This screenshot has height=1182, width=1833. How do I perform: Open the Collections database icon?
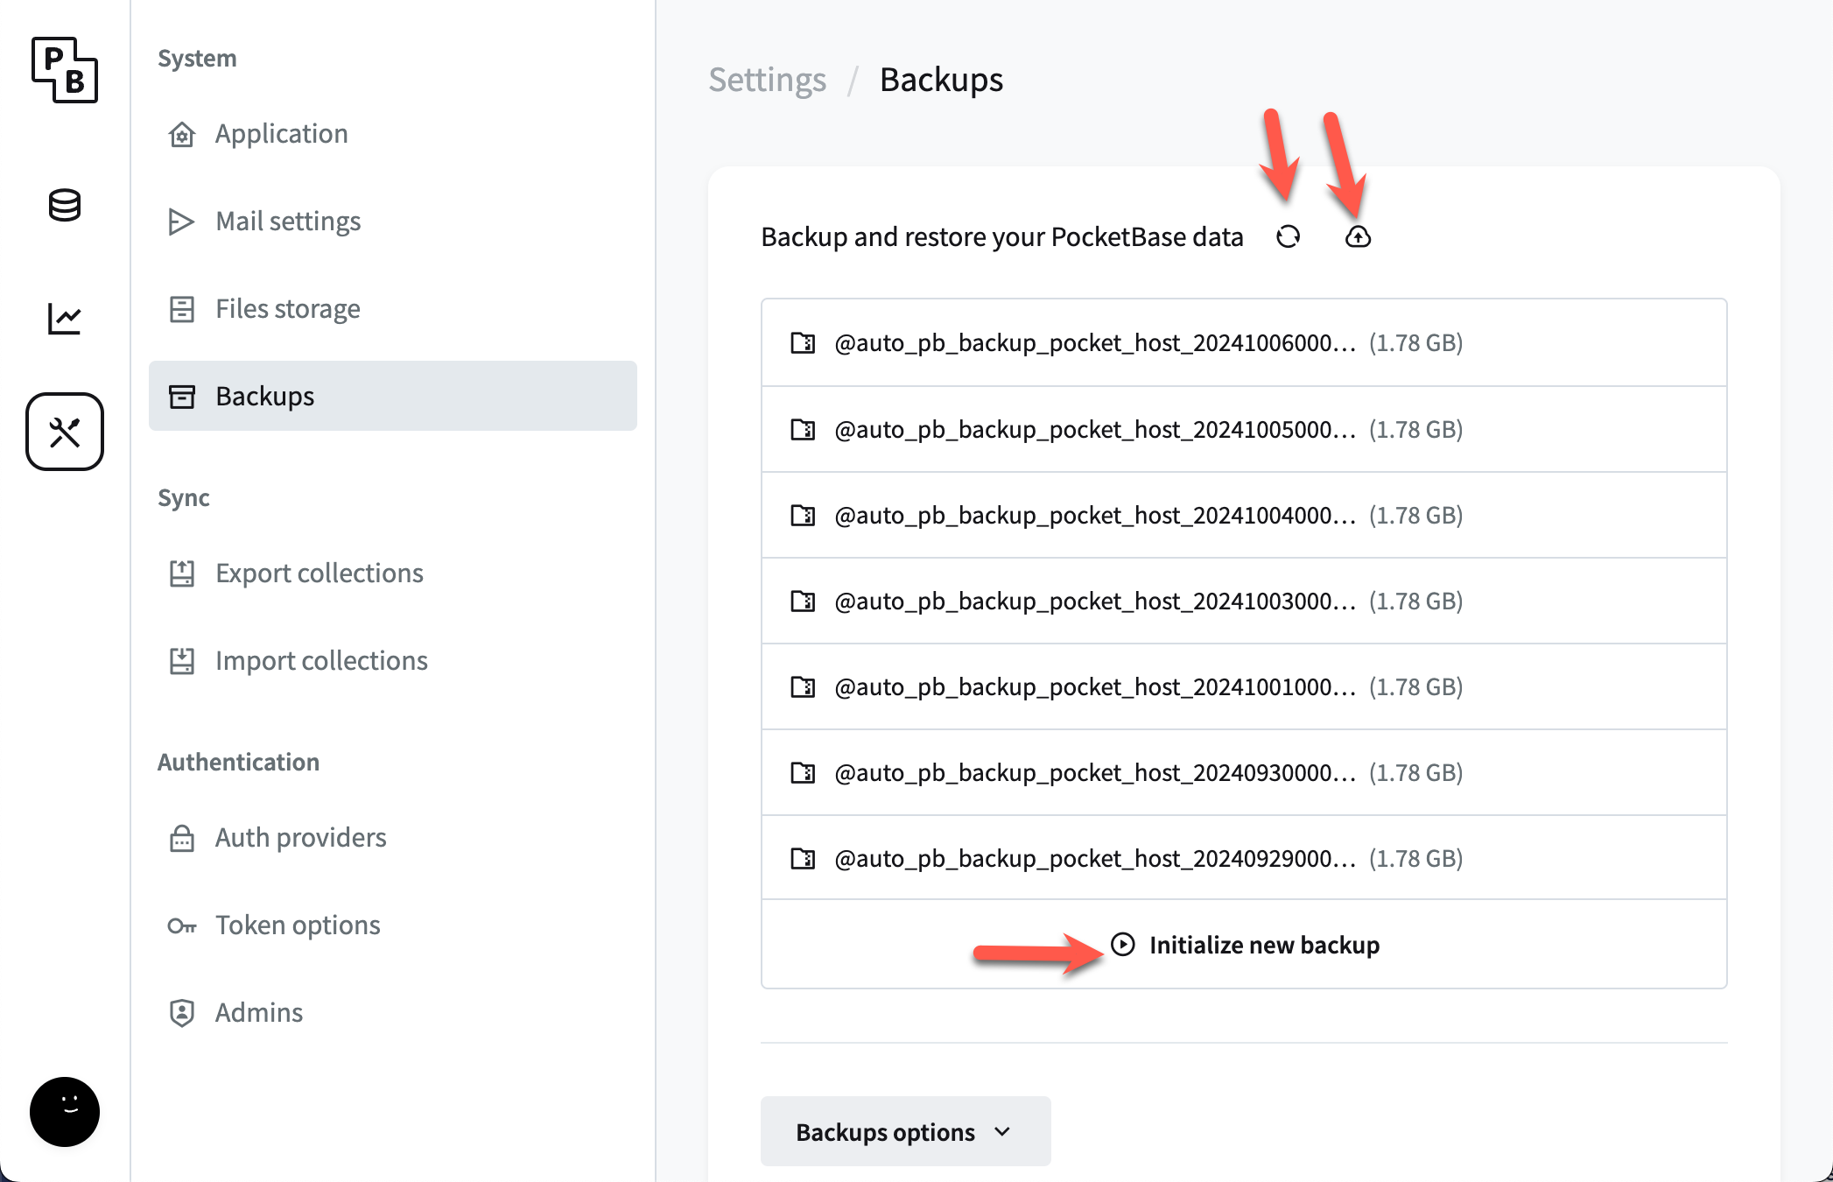click(64, 206)
